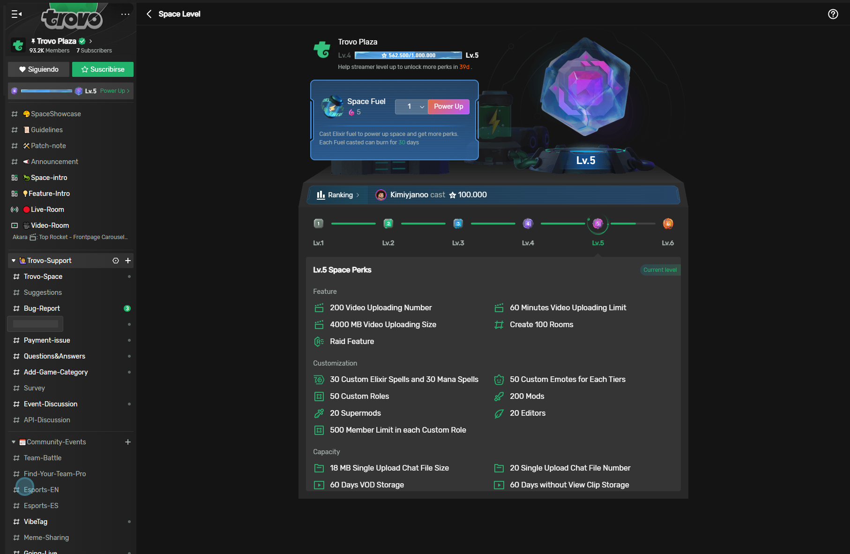The height and width of the screenshot is (554, 850).
Task: Open the Bug-Report channel
Action: click(x=42, y=308)
